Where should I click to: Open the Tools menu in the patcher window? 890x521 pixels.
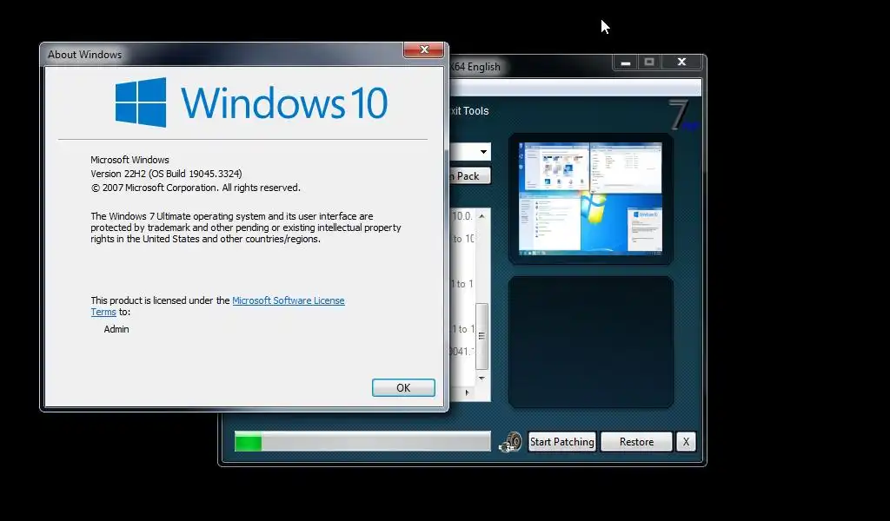pos(475,111)
